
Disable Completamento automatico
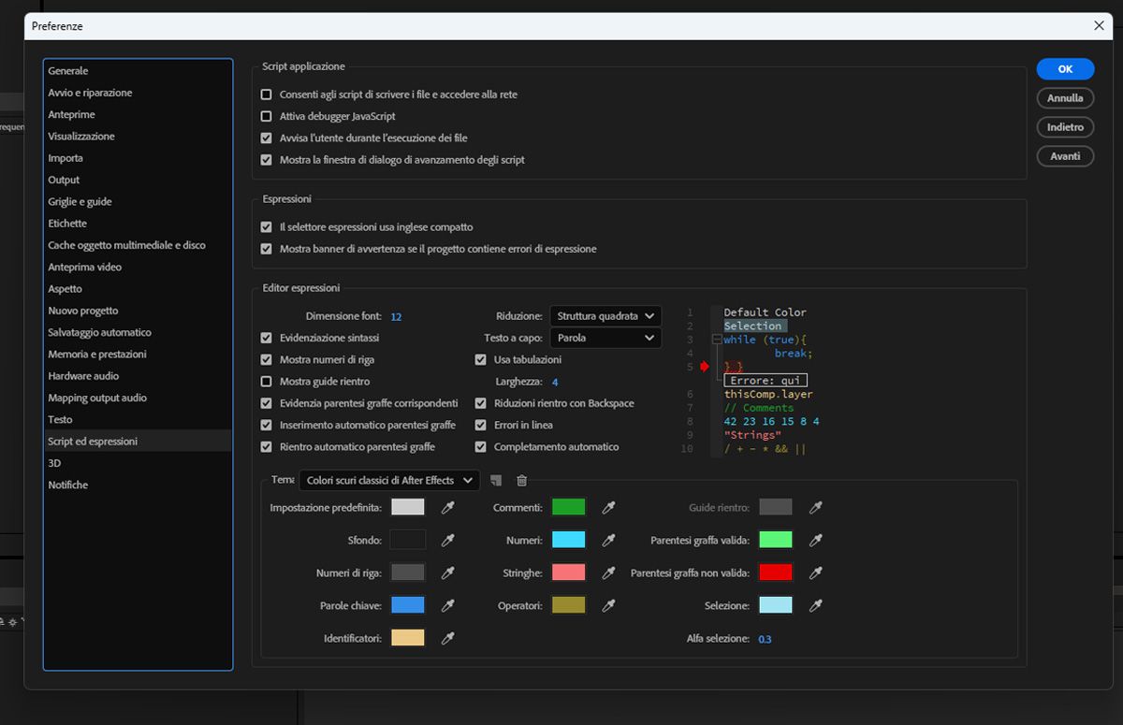[481, 447]
